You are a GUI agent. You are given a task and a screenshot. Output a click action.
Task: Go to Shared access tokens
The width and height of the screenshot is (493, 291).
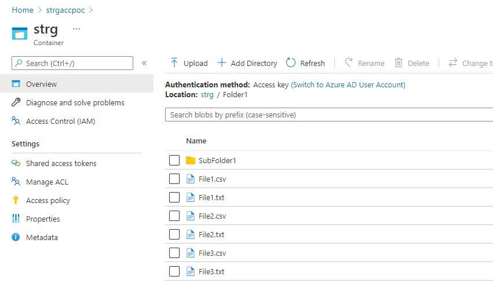61,163
